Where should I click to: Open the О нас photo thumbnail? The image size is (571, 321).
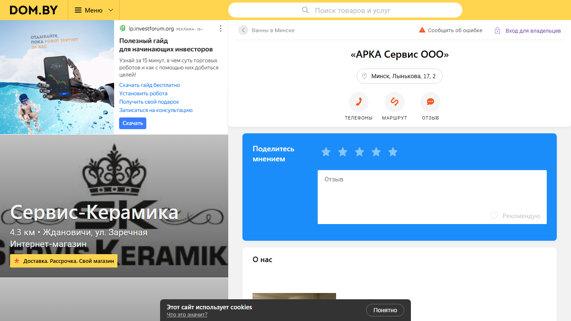tap(294, 296)
